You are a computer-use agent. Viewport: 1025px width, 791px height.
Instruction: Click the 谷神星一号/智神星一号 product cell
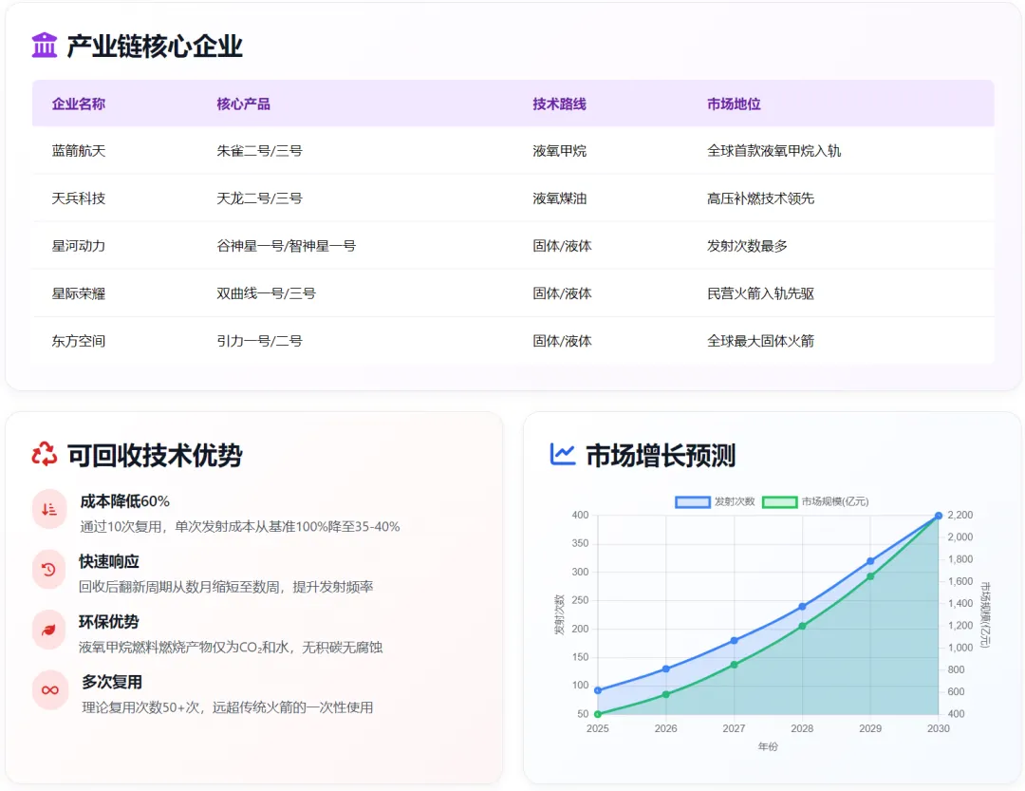287,246
